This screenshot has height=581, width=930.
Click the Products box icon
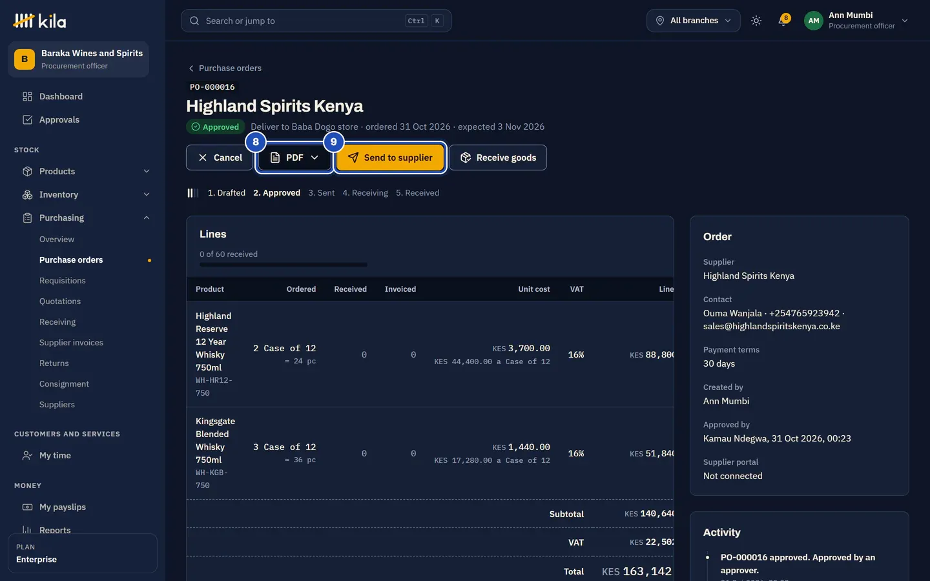click(x=27, y=171)
